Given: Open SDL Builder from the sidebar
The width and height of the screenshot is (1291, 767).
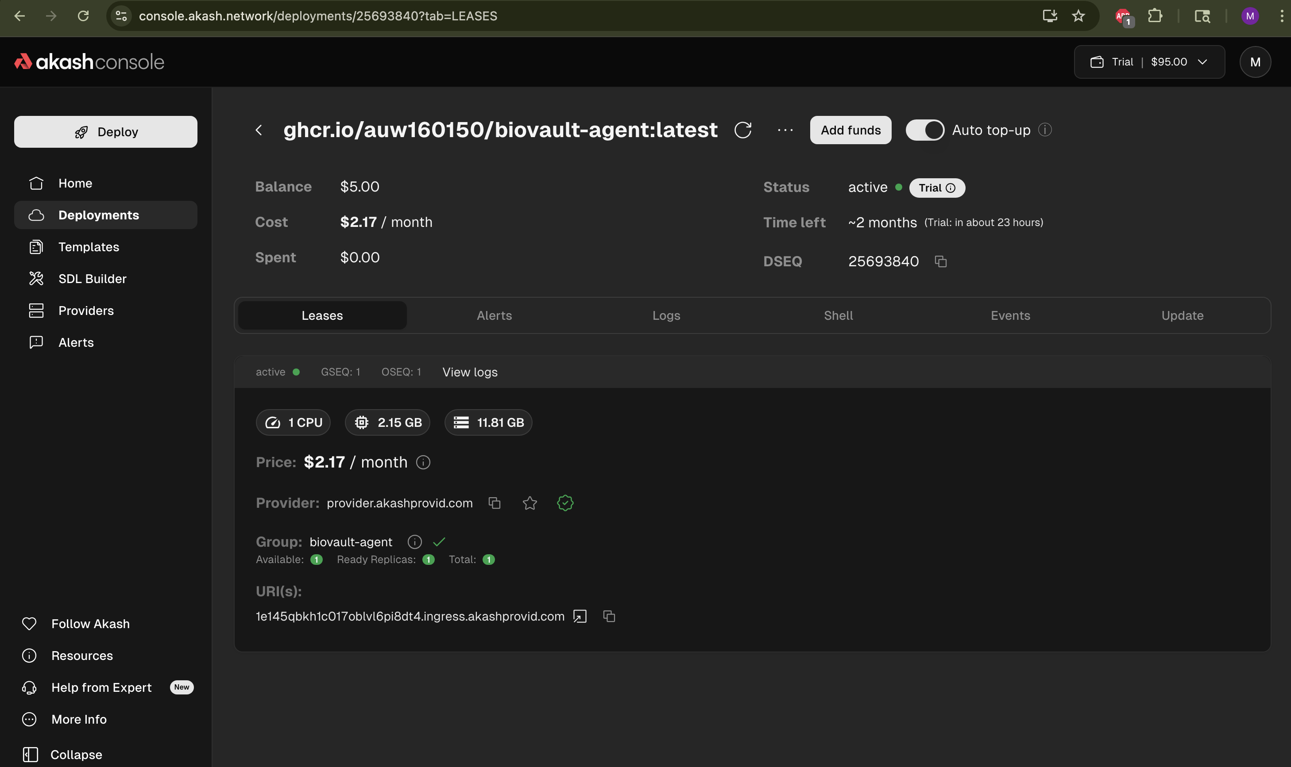Looking at the screenshot, I should [92, 279].
